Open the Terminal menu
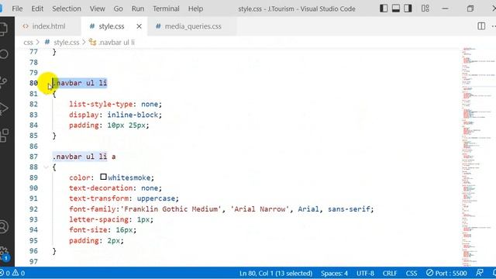This screenshot has width=496, height=279. coord(166,9)
